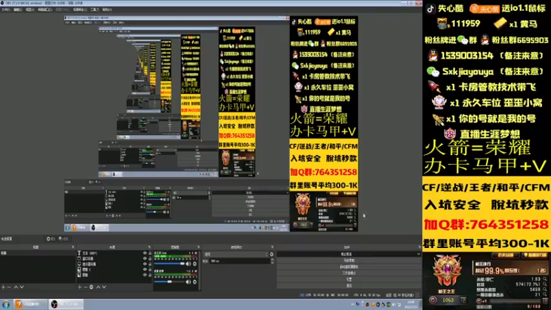The width and height of the screenshot is (551, 310).
Task: Open the View menu
Action: 30,10
